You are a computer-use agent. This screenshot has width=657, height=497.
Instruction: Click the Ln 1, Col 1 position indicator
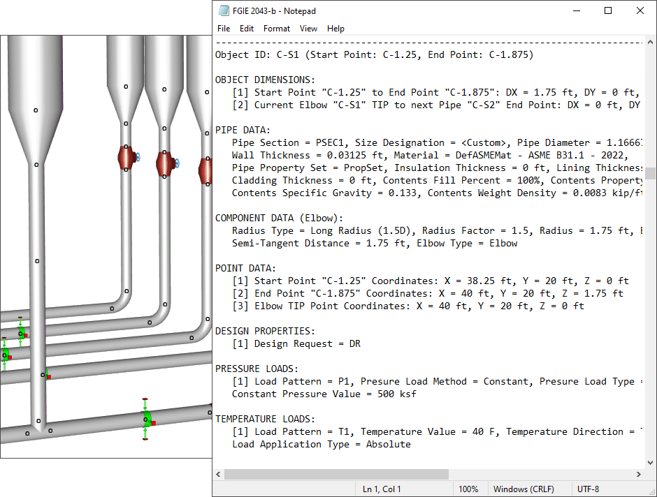[x=381, y=489]
